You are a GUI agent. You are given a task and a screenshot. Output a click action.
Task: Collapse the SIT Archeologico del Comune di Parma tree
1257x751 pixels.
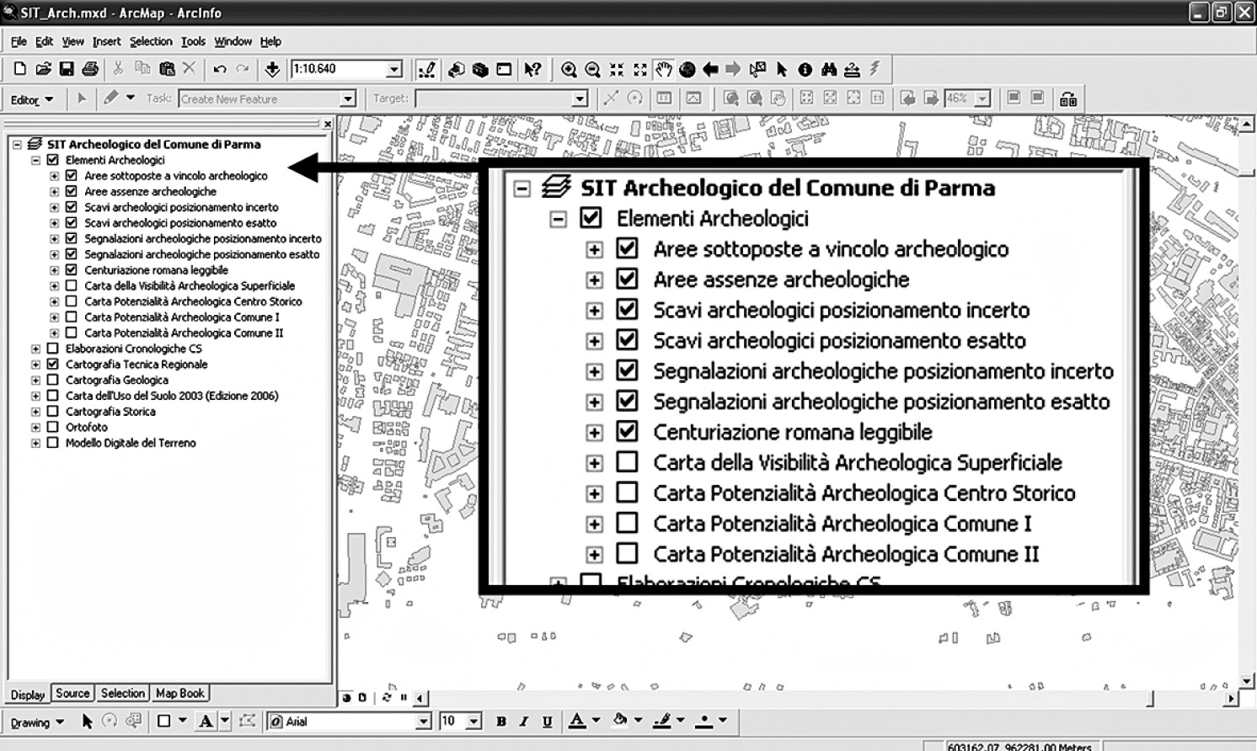click(17, 145)
